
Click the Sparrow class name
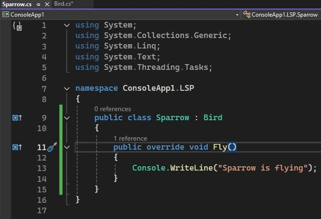(x=173, y=118)
